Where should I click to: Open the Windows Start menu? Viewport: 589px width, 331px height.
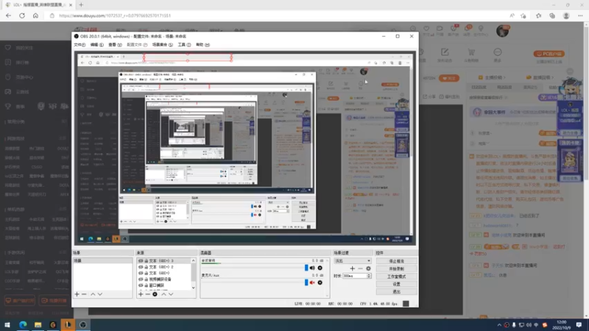(x=7, y=324)
